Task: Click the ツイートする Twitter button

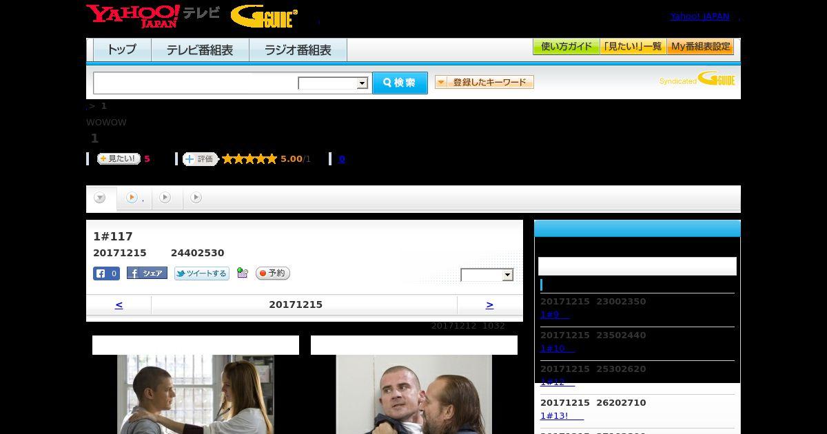Action: (x=201, y=273)
